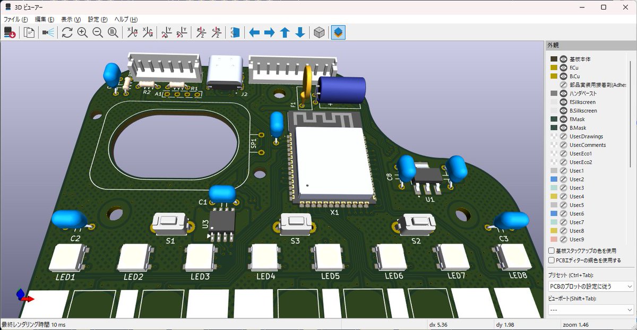Image resolution: width=637 pixels, height=330 pixels.
Task: Toggle visibility of 基板本体 layer
Action: click(564, 59)
